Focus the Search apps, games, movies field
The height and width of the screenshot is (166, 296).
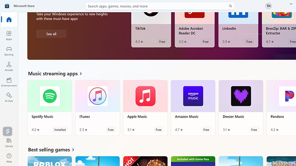(160, 6)
